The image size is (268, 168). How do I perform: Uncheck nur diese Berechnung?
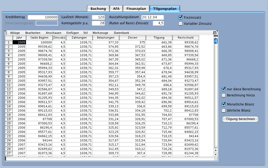(224, 89)
